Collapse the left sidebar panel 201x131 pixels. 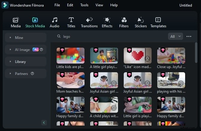[x=44, y=123]
